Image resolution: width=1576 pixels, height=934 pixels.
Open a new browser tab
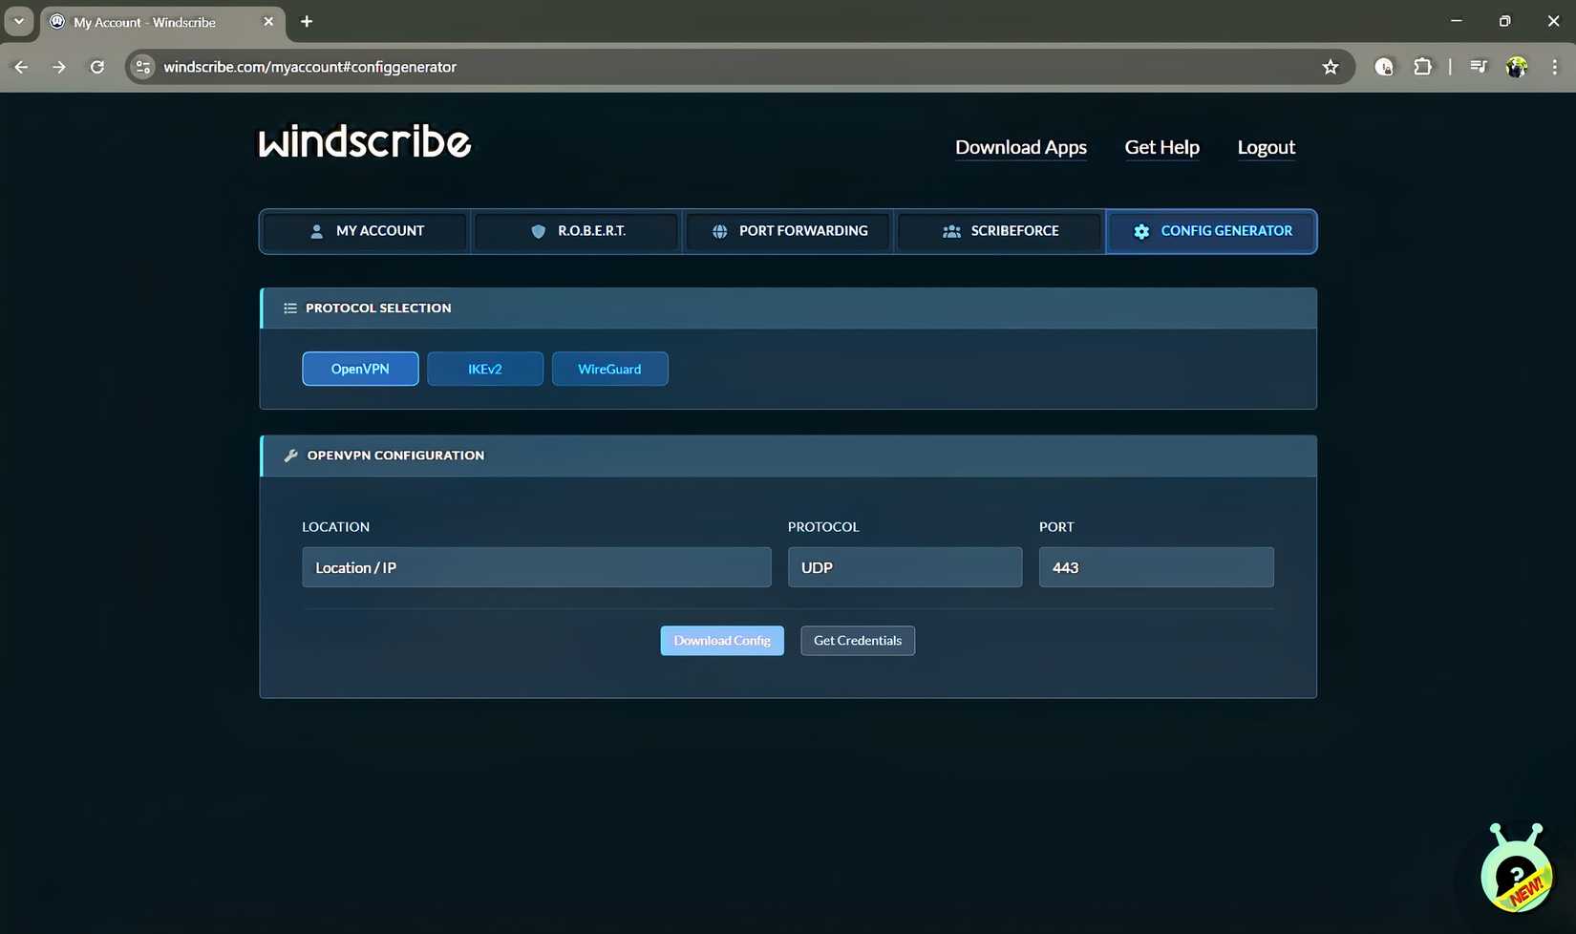pos(307,21)
